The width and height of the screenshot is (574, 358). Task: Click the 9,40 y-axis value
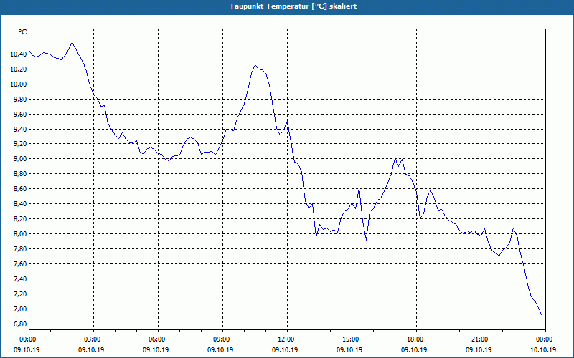click(20, 129)
